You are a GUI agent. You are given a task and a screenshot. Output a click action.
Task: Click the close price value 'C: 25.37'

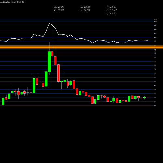59,10
